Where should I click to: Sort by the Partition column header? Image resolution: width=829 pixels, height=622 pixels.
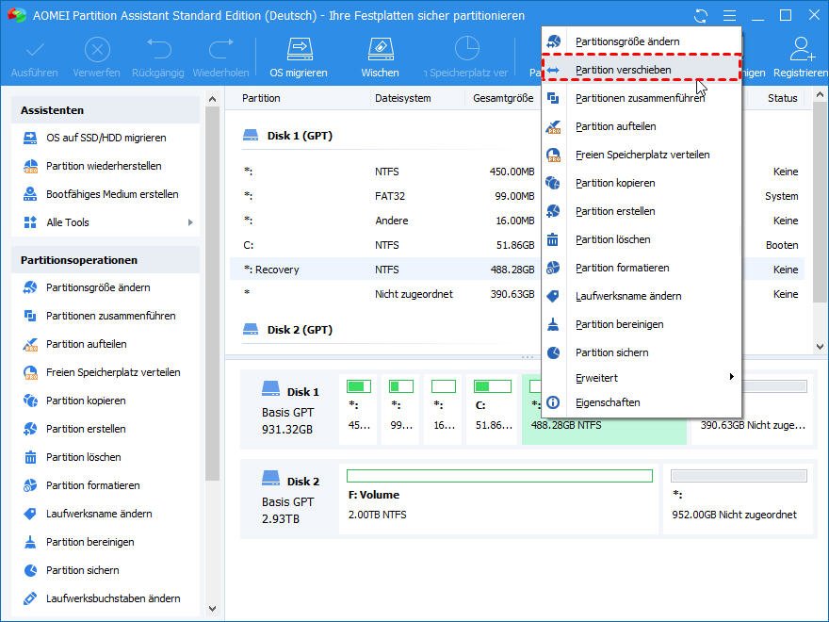pyautogui.click(x=261, y=98)
